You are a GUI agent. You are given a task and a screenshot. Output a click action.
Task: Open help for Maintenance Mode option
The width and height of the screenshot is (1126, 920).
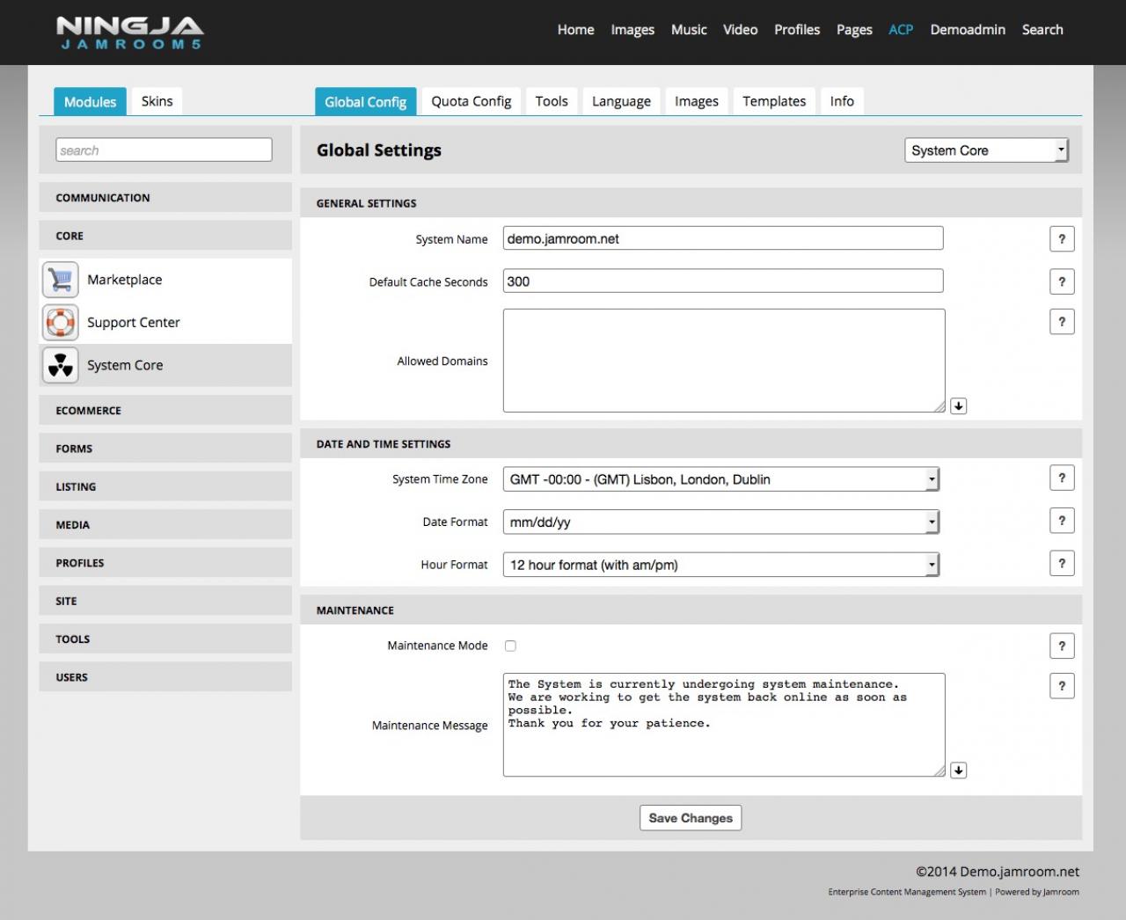pyautogui.click(x=1062, y=646)
